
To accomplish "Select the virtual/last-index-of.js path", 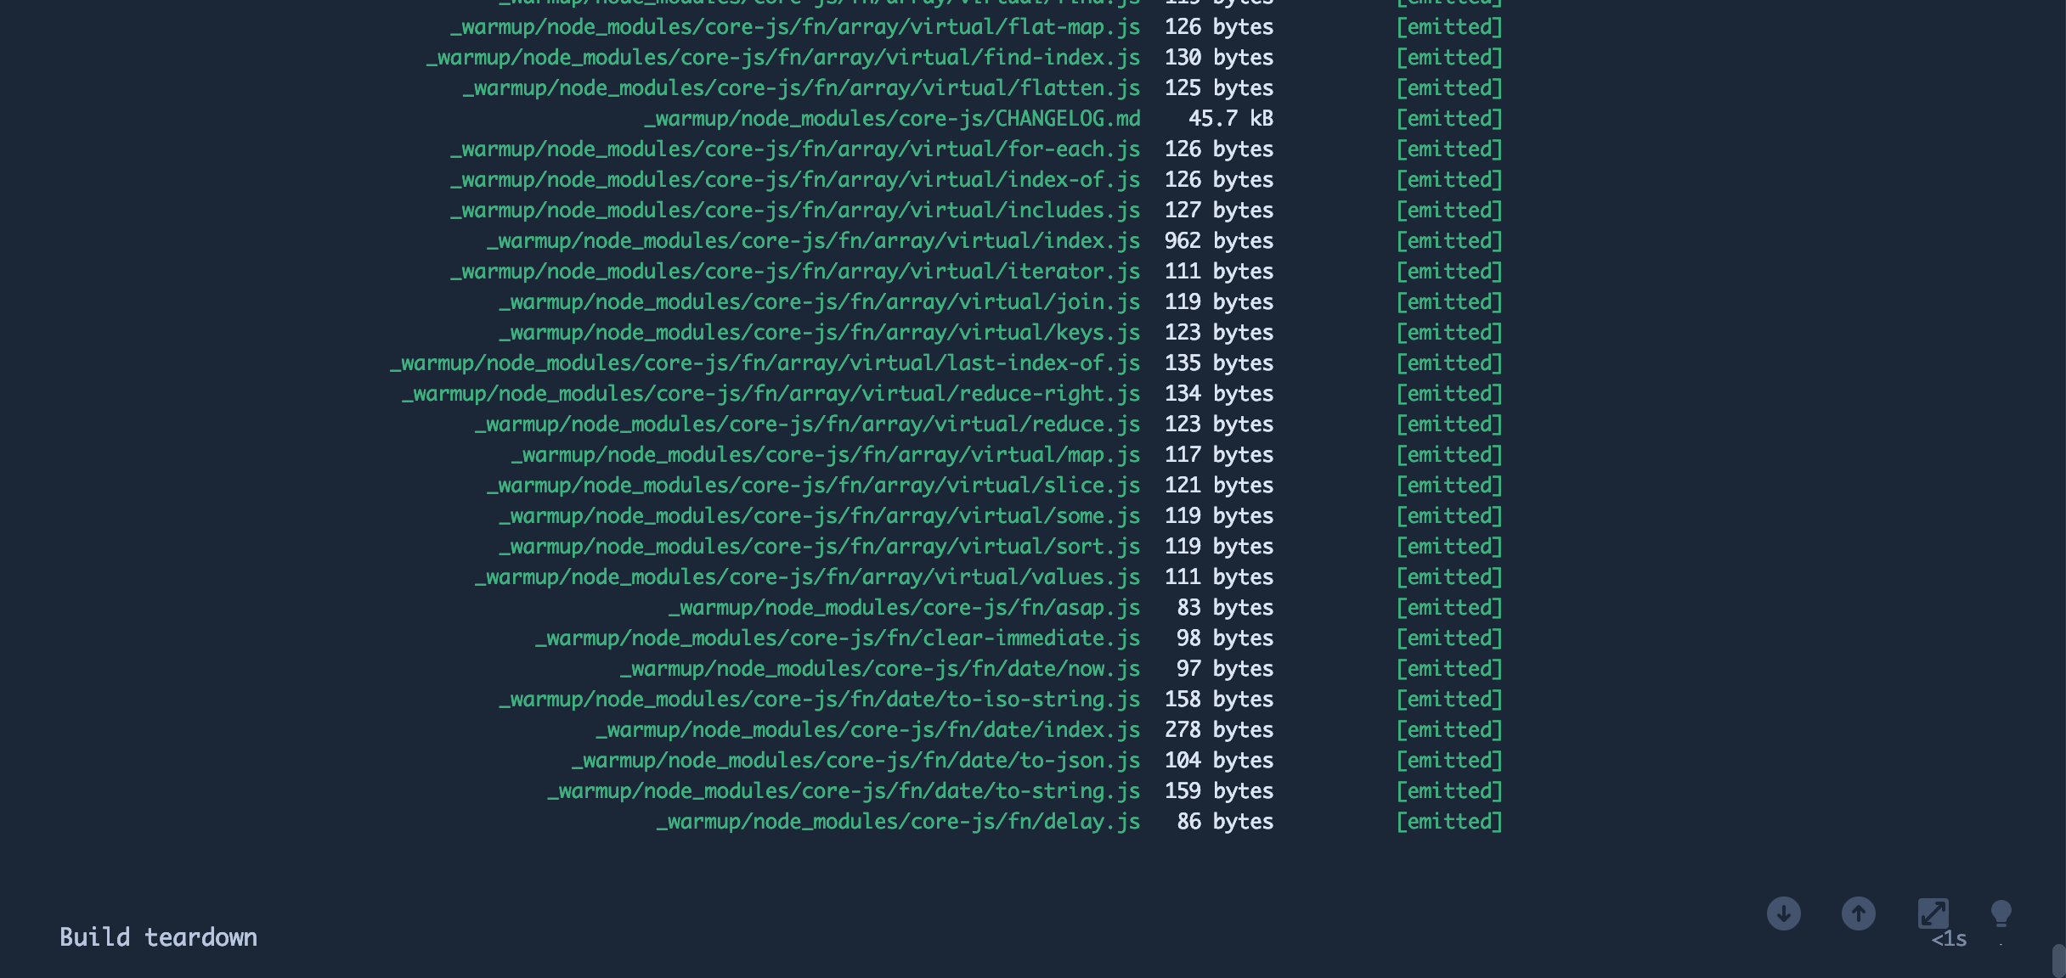I will coord(765,363).
